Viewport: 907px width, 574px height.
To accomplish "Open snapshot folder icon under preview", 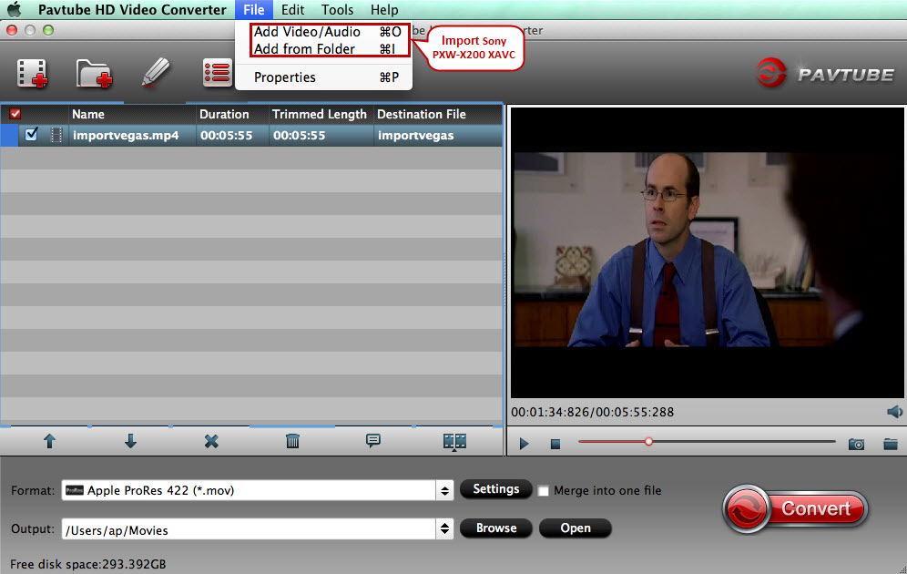I will 891,444.
